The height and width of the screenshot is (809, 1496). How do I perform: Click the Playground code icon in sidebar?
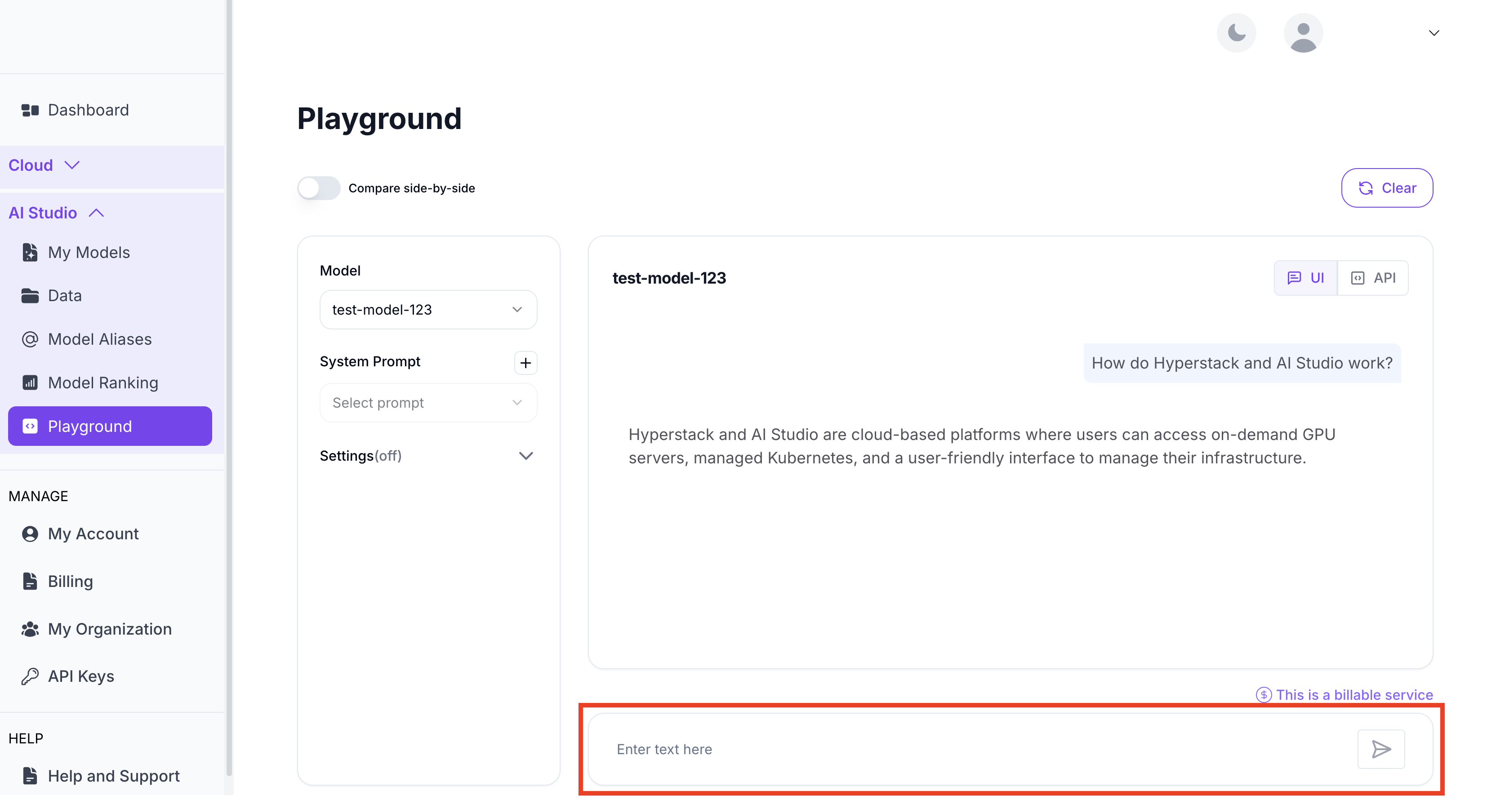[30, 426]
